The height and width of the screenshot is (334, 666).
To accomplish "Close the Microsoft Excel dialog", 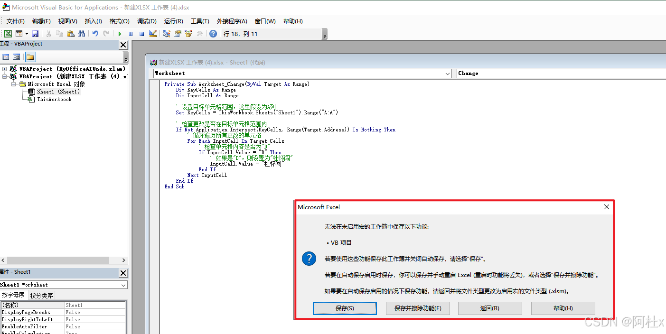I will tap(606, 207).
